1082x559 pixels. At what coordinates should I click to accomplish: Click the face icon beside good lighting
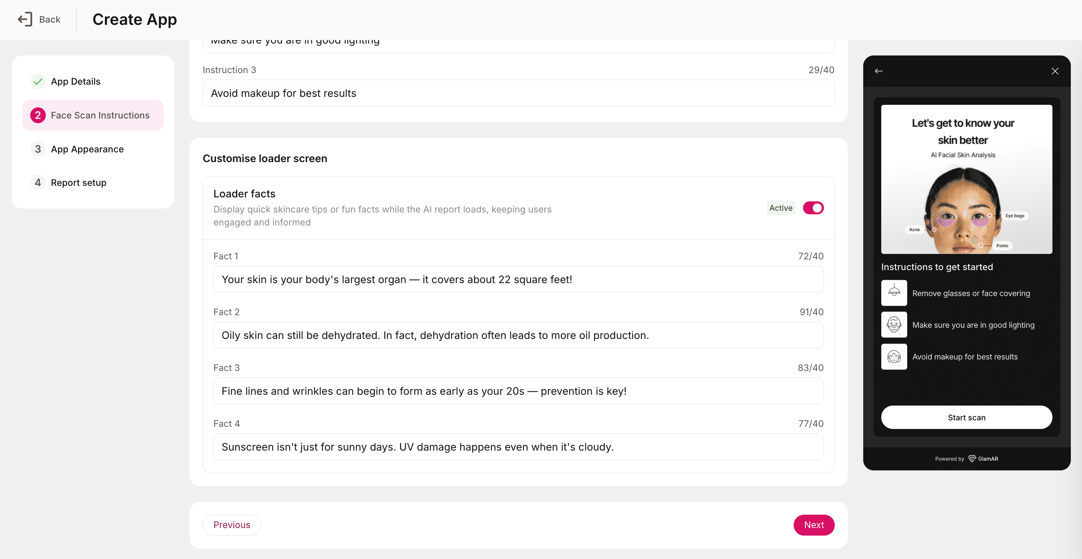pyautogui.click(x=894, y=325)
